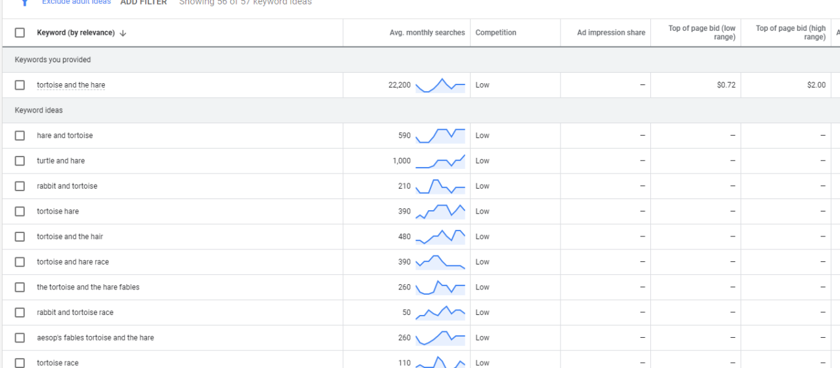Check the box for rabbit and tortoise race
840x368 pixels.
(x=20, y=312)
